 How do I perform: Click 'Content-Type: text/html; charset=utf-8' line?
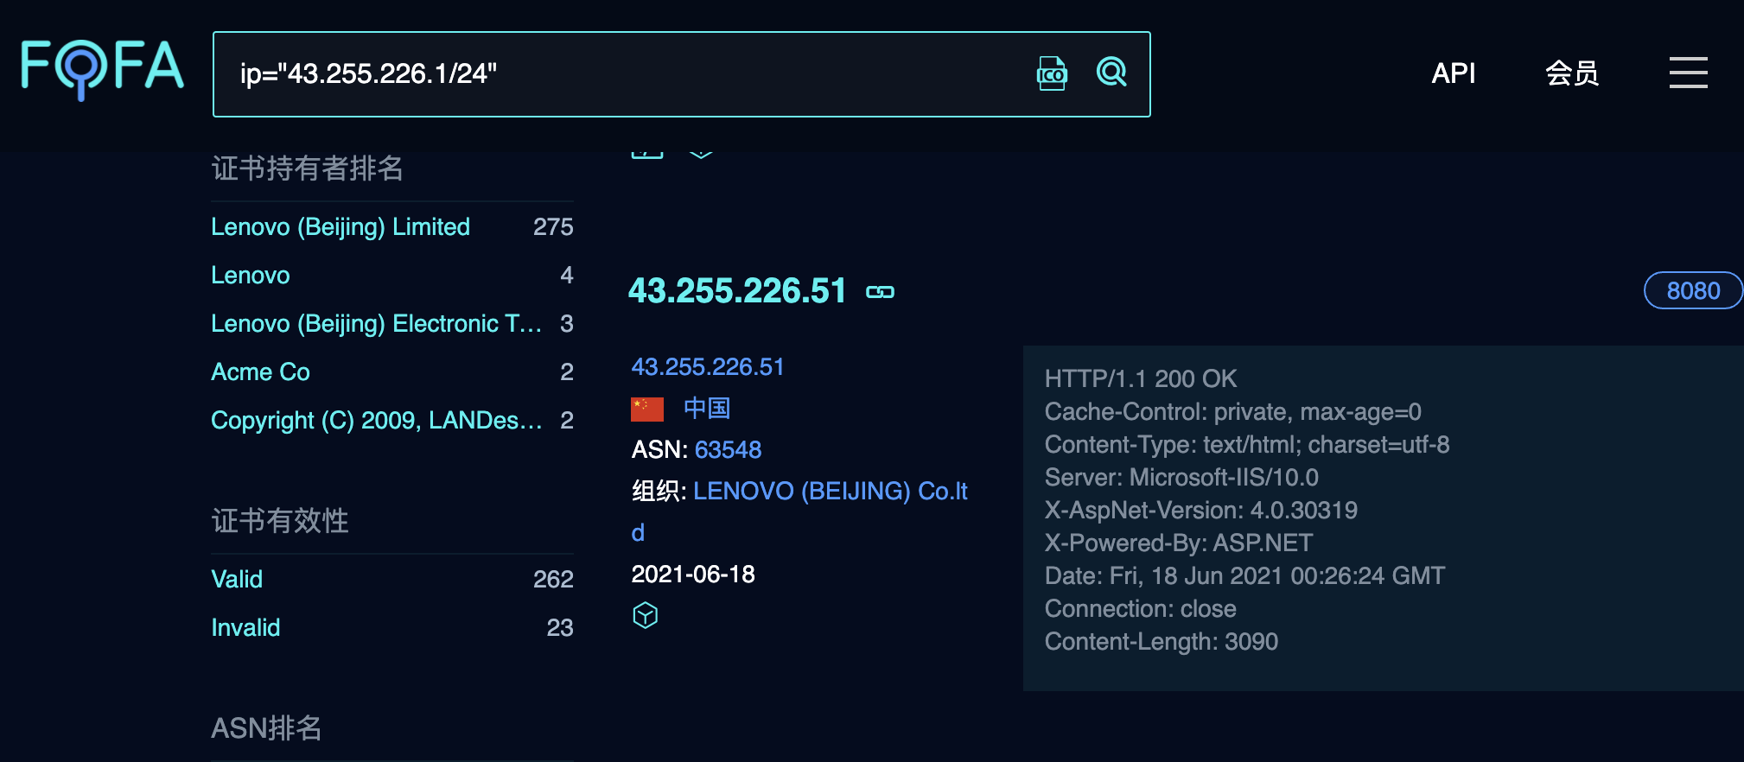coord(1247,444)
